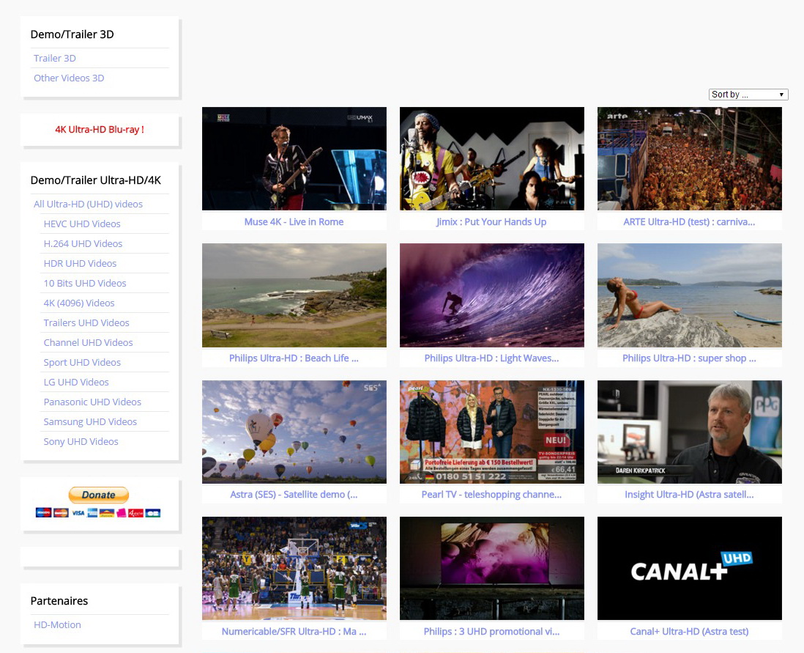The width and height of the screenshot is (804, 653).
Task: Open the Insight Ultra-HD interview thumbnail
Action: pos(690,432)
